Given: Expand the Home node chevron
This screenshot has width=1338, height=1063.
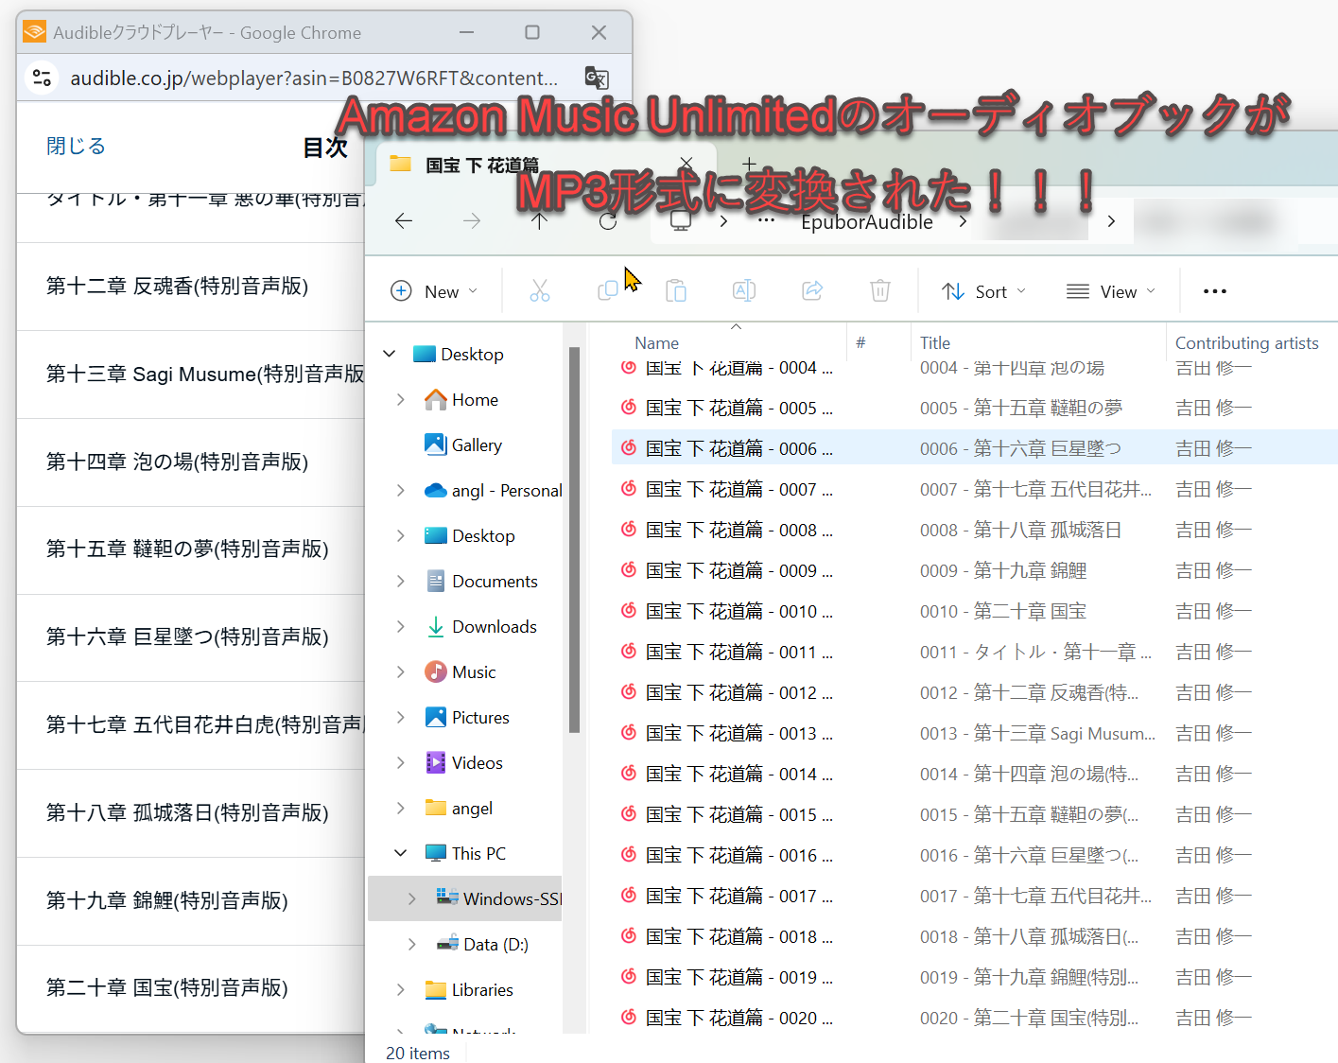Looking at the screenshot, I should [x=401, y=400].
